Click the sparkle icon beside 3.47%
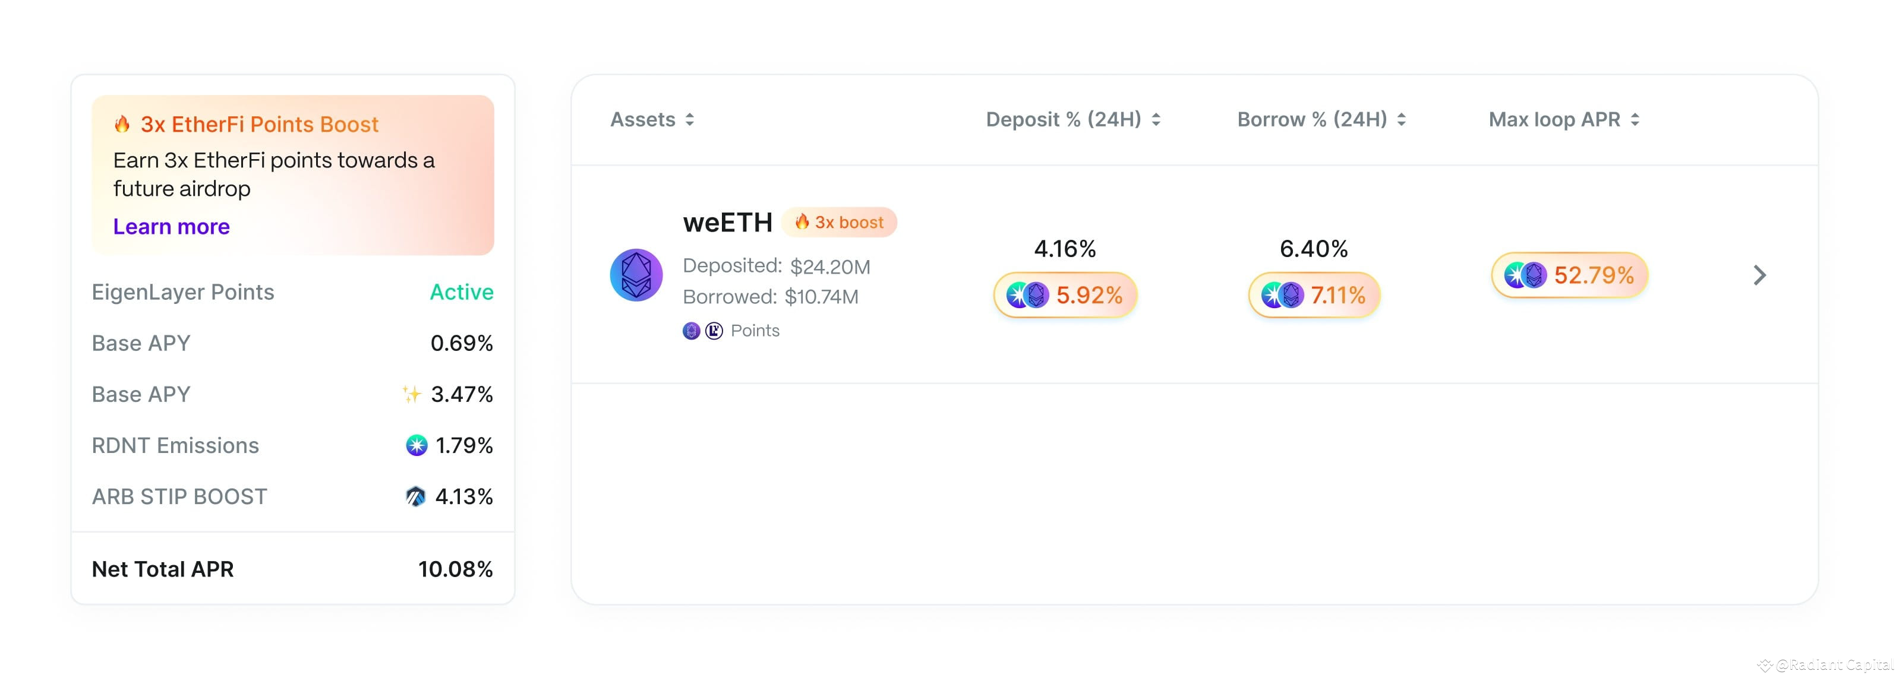This screenshot has height=678, width=1899. coord(411,394)
